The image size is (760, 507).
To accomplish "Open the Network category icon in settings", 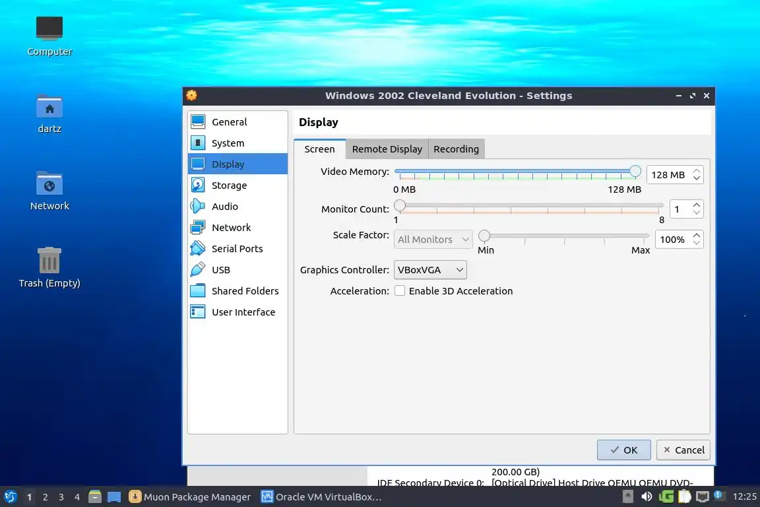I will pos(198,227).
